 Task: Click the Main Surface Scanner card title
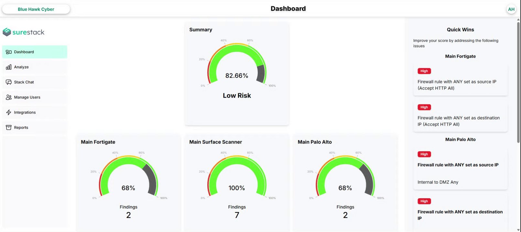tap(216, 142)
